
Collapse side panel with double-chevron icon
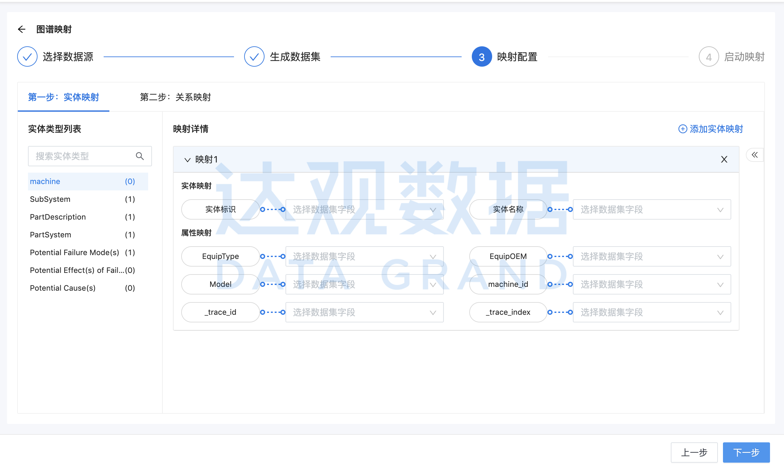coord(754,155)
